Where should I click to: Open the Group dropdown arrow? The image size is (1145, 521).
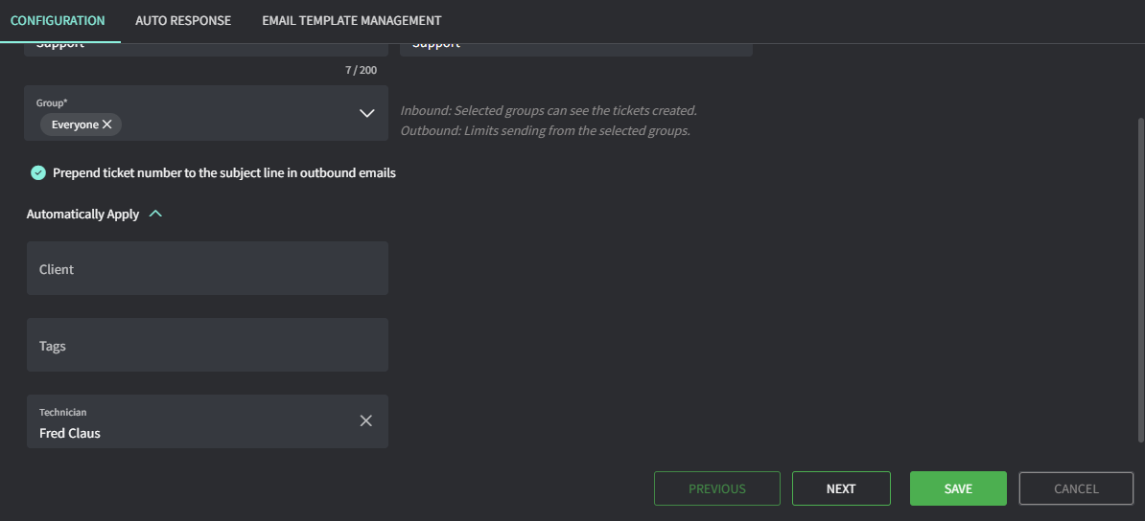(x=366, y=113)
